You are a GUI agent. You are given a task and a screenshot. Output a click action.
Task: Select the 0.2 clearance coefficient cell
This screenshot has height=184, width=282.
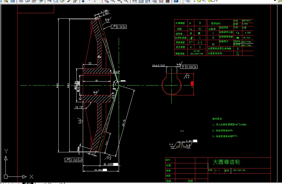tap(200, 42)
